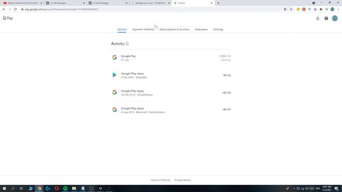Open the Windows Start menu
Image resolution: width=342 pixels, height=192 pixels.
point(4,188)
